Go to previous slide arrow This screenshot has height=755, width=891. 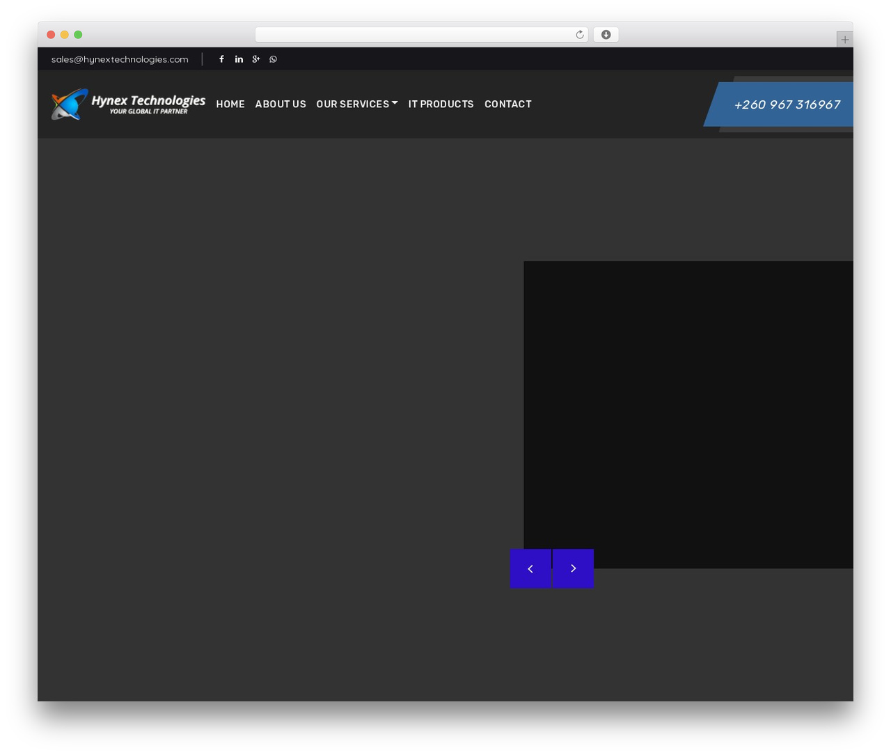click(530, 568)
